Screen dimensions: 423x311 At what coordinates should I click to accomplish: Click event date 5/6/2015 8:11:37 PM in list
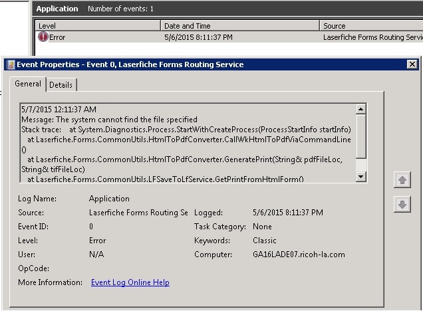point(198,37)
